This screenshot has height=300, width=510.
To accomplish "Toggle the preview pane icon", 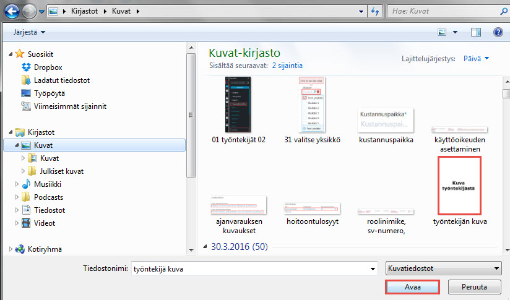I will [476, 32].
